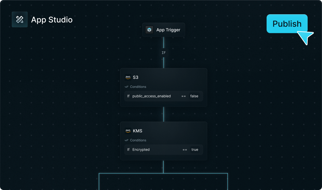322x190 pixels.
Task: Click Conditions checkmark icon in KMS card
Action: pyautogui.click(x=126, y=140)
